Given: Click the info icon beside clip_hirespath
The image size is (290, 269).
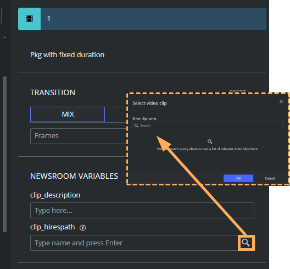Looking at the screenshot, I should [x=82, y=228].
